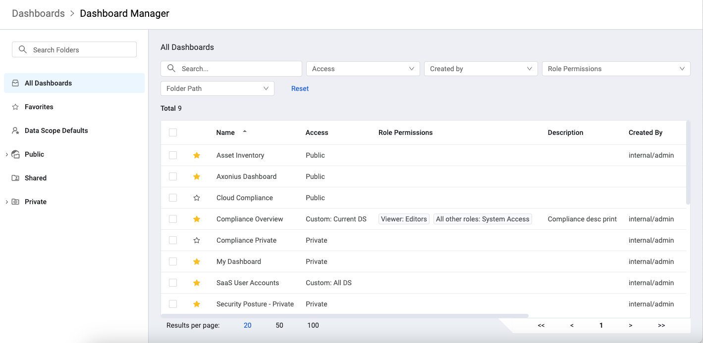Expand the Public folder tree
703x343 pixels.
pyautogui.click(x=6, y=154)
